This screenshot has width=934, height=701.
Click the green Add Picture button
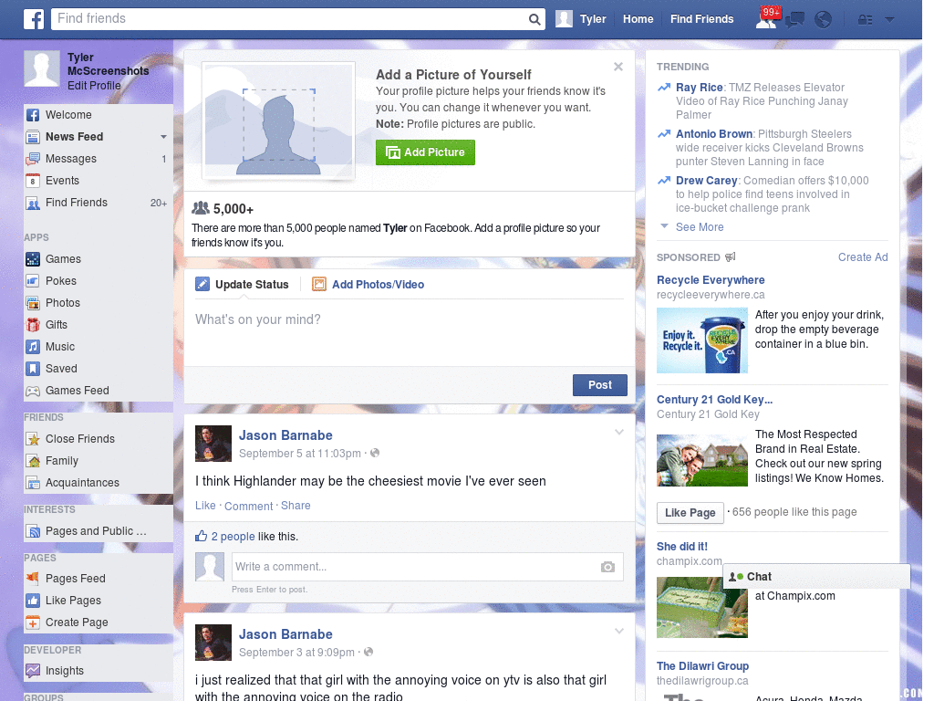point(425,152)
